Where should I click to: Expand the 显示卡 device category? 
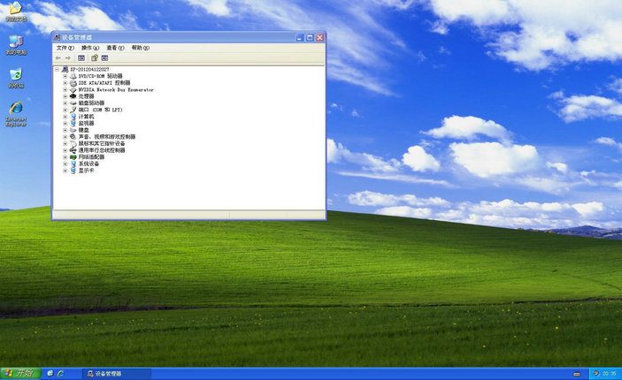click(x=65, y=171)
